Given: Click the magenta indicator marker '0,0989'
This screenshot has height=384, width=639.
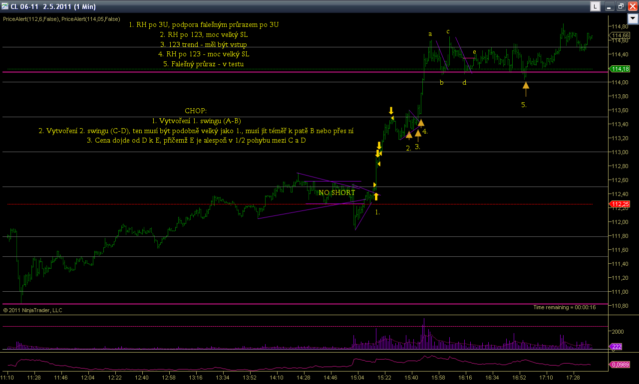Looking at the screenshot, I should tap(621, 365).
